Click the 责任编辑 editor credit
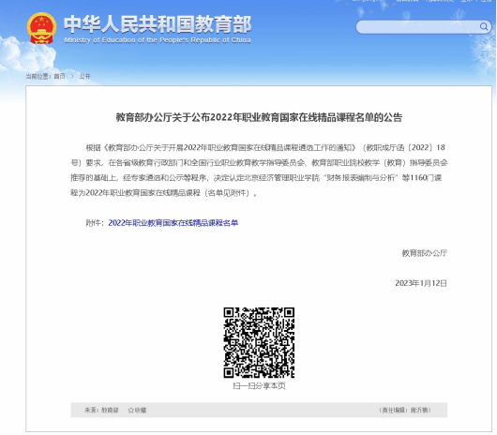 pyautogui.click(x=405, y=411)
